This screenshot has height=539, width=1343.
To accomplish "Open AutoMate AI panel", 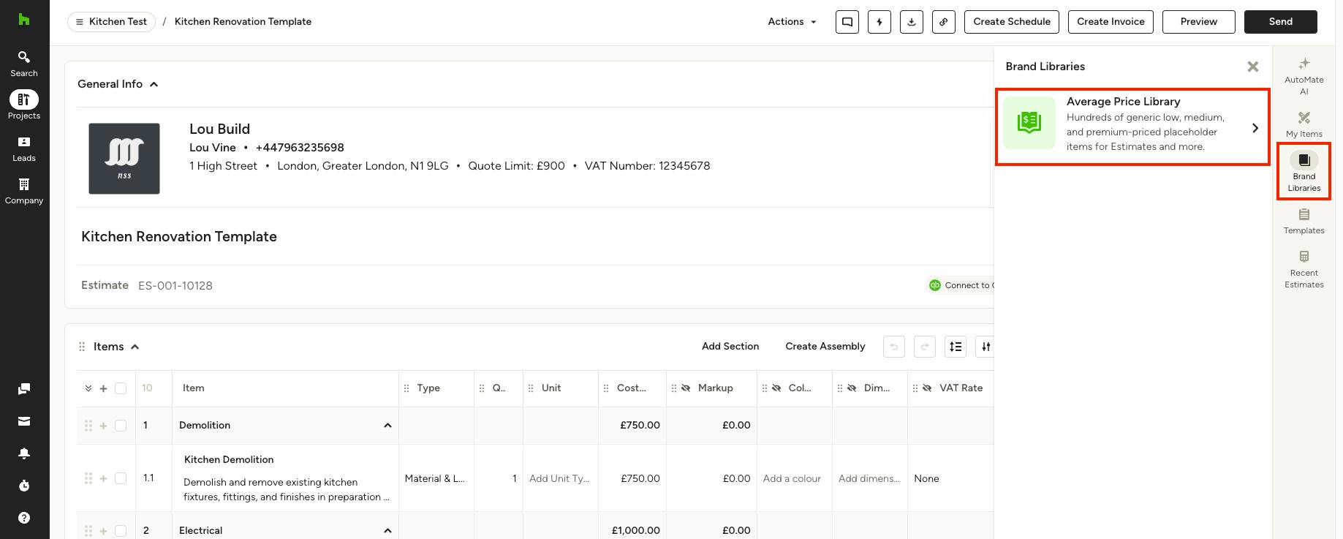I will [1304, 76].
